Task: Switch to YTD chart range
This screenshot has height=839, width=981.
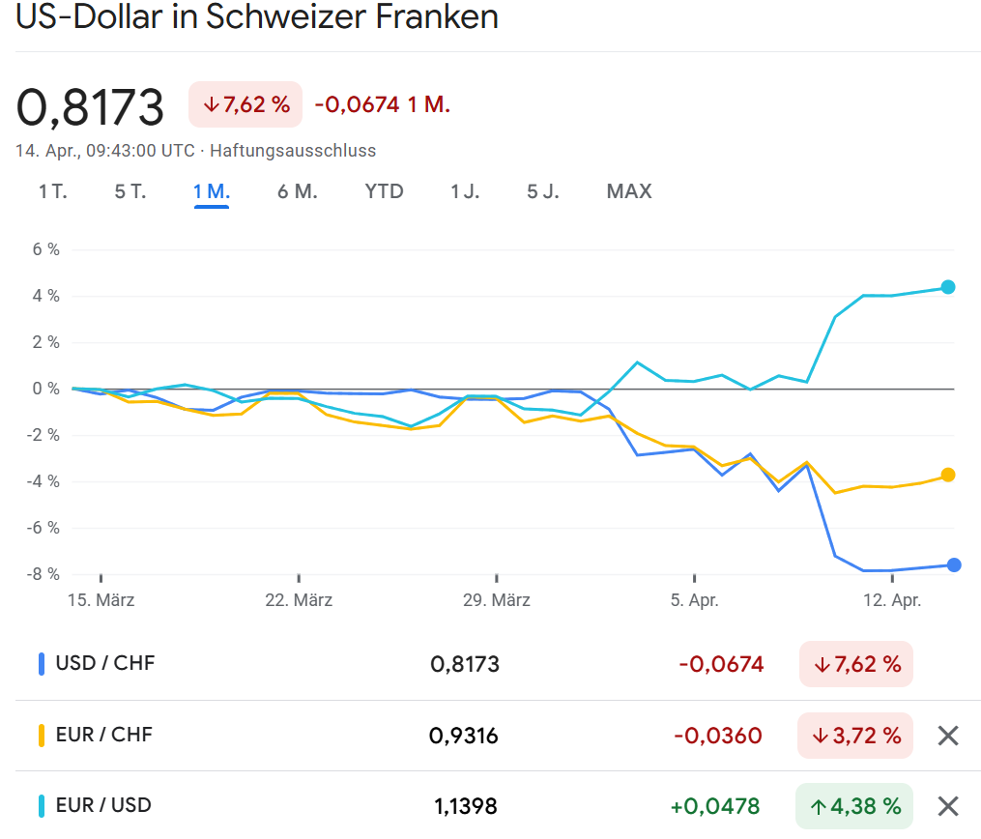Action: [x=384, y=191]
